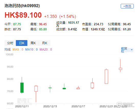Screen dimensions: 136x109
Task: Open the 月K monthly chart tab
Action: coord(44,43)
